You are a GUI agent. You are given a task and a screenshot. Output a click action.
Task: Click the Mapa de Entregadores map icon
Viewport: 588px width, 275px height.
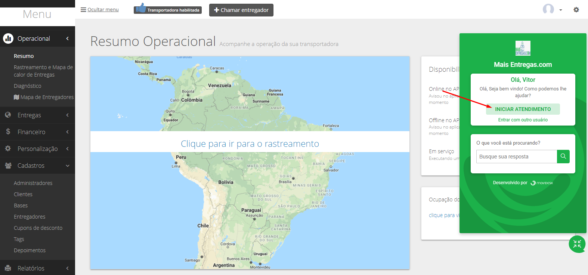(16, 97)
